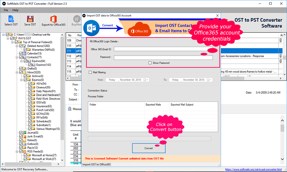Image resolution: width=287 pixels, height=172 pixels.
Task: Uncheck the Calendar(13) checkbox
Action: 21,53
